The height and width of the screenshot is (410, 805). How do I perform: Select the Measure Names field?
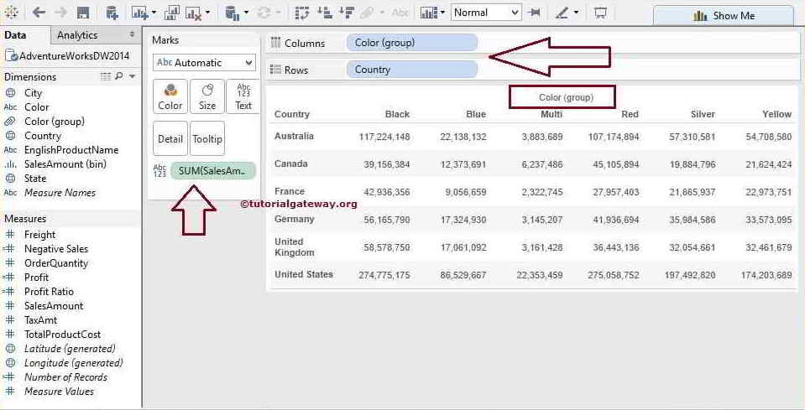[x=60, y=193]
